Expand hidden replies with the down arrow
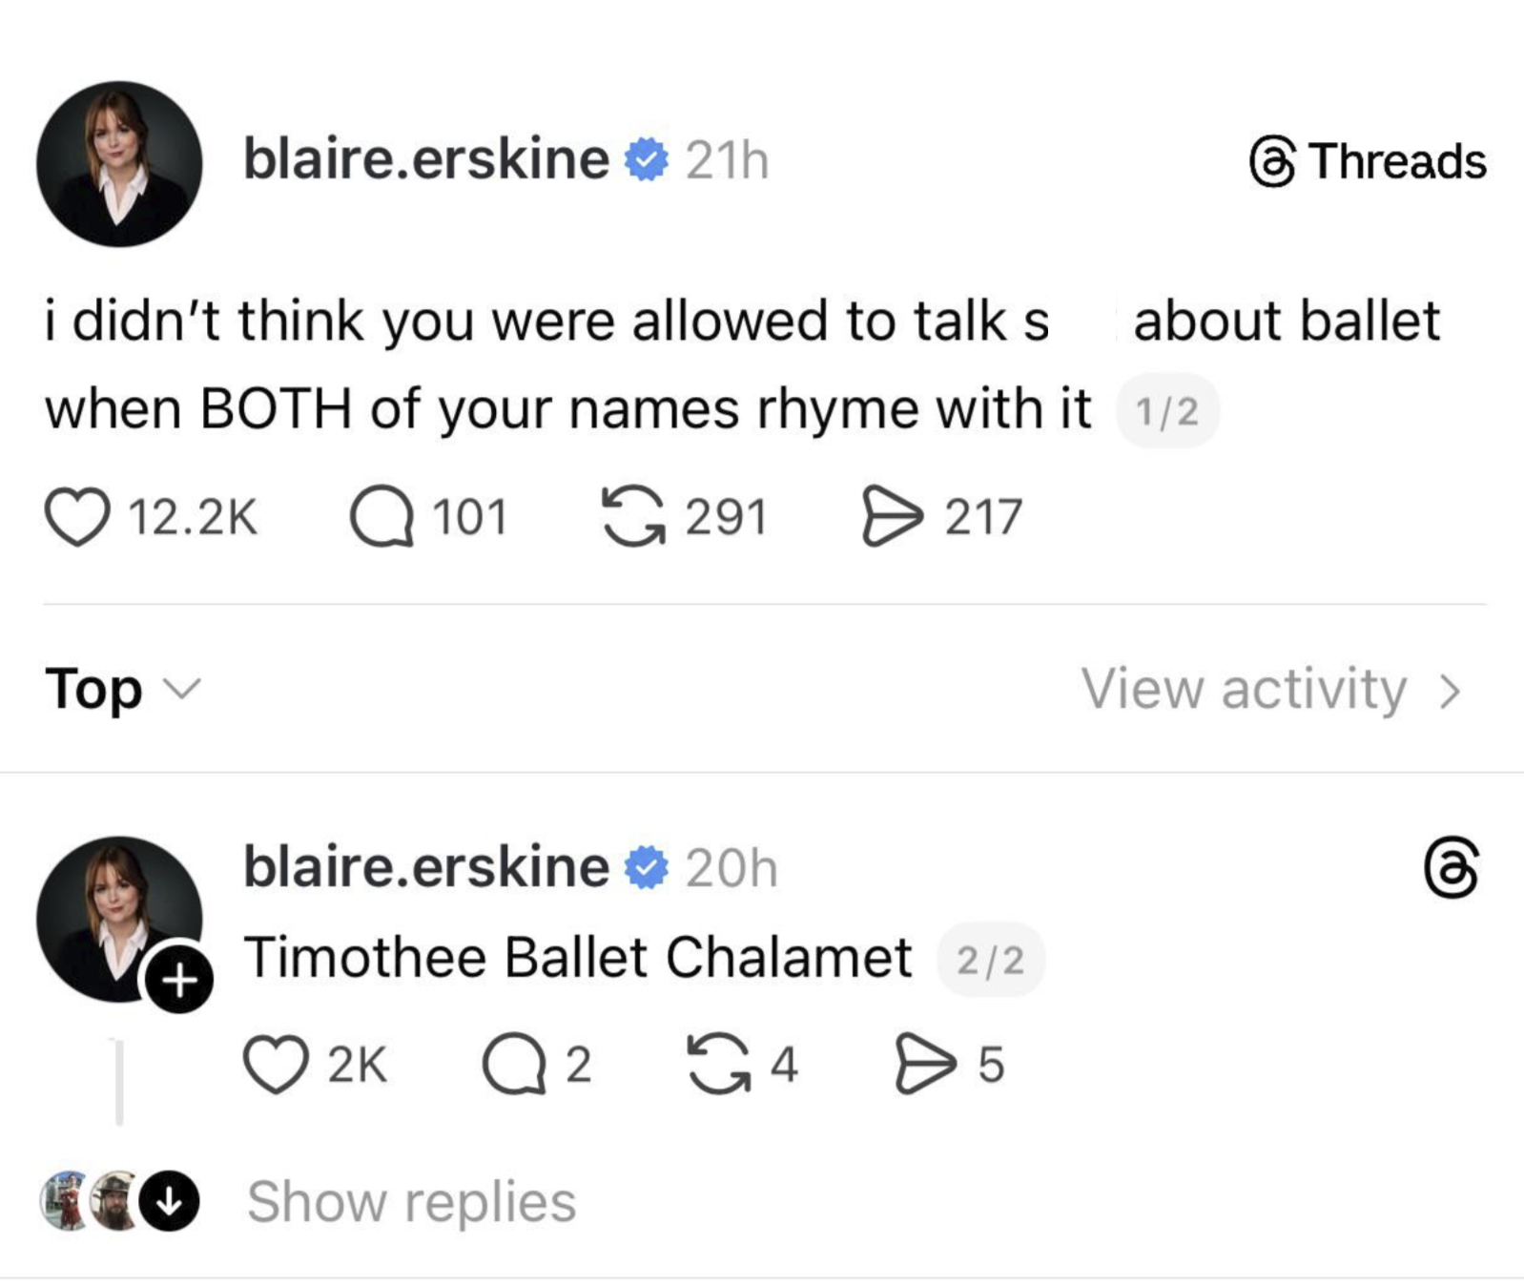The width and height of the screenshot is (1524, 1286). 170,1202
